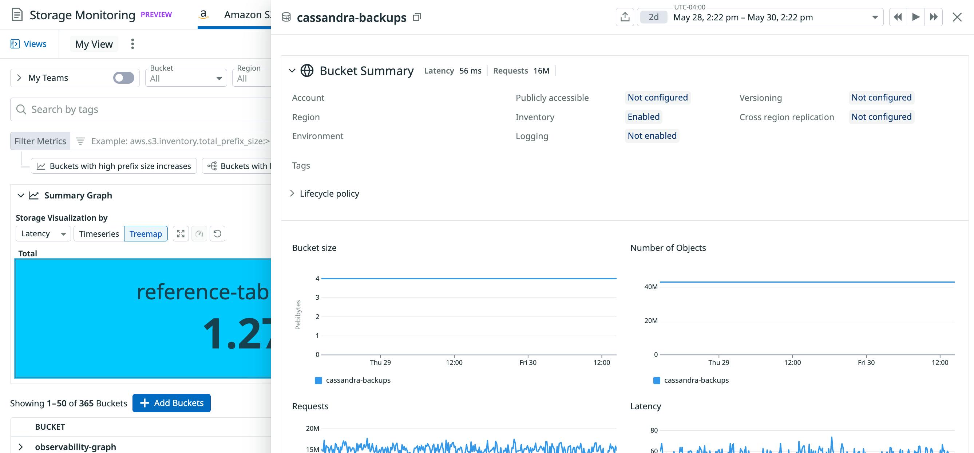Select the Treemap visualization toggle
The height and width of the screenshot is (453, 974).
(146, 234)
